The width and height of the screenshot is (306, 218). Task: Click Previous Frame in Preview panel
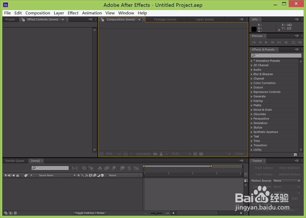point(260,42)
